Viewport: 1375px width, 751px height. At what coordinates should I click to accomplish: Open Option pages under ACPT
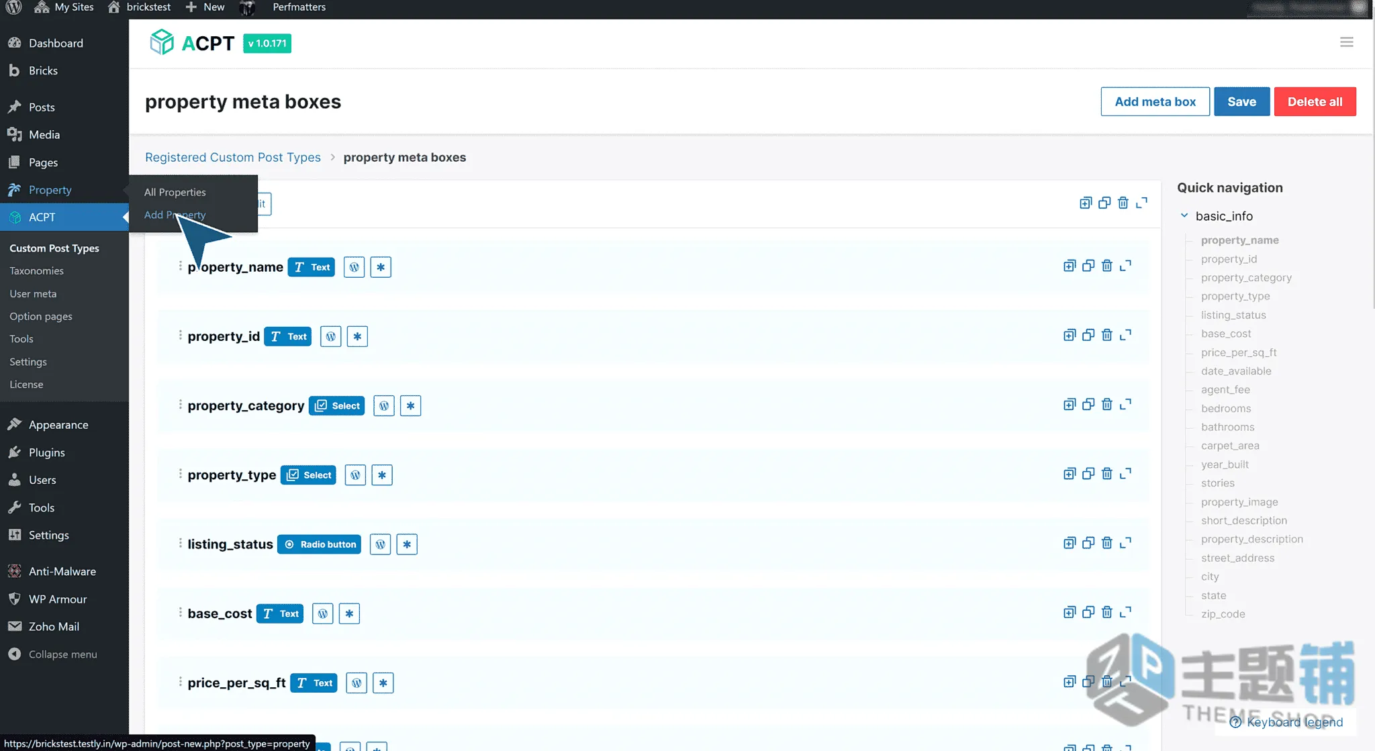40,317
